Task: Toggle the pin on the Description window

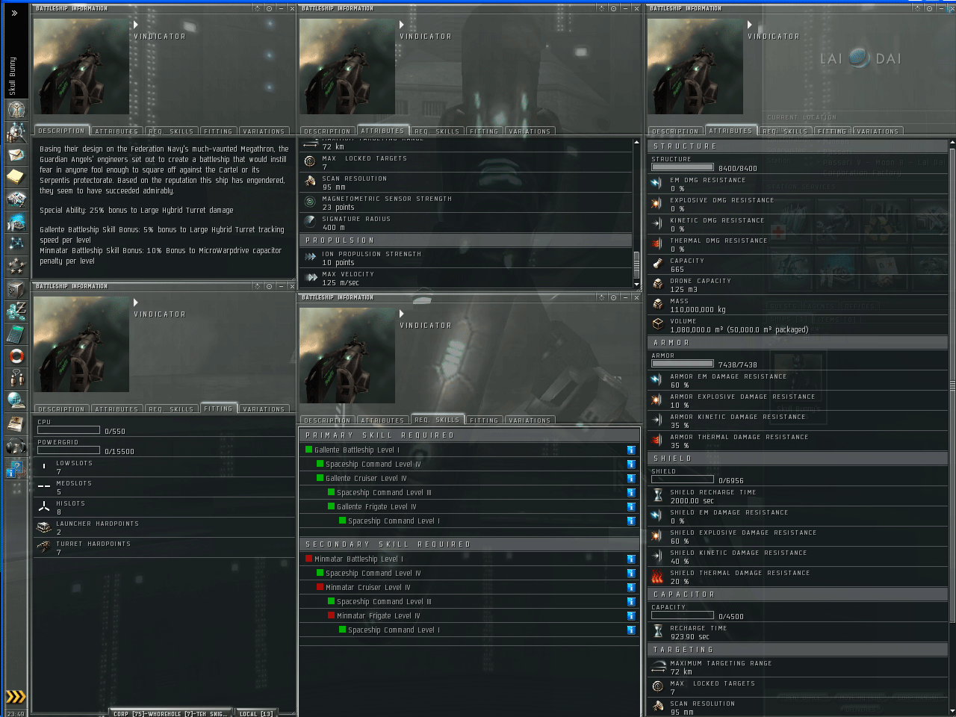Action: [x=269, y=8]
